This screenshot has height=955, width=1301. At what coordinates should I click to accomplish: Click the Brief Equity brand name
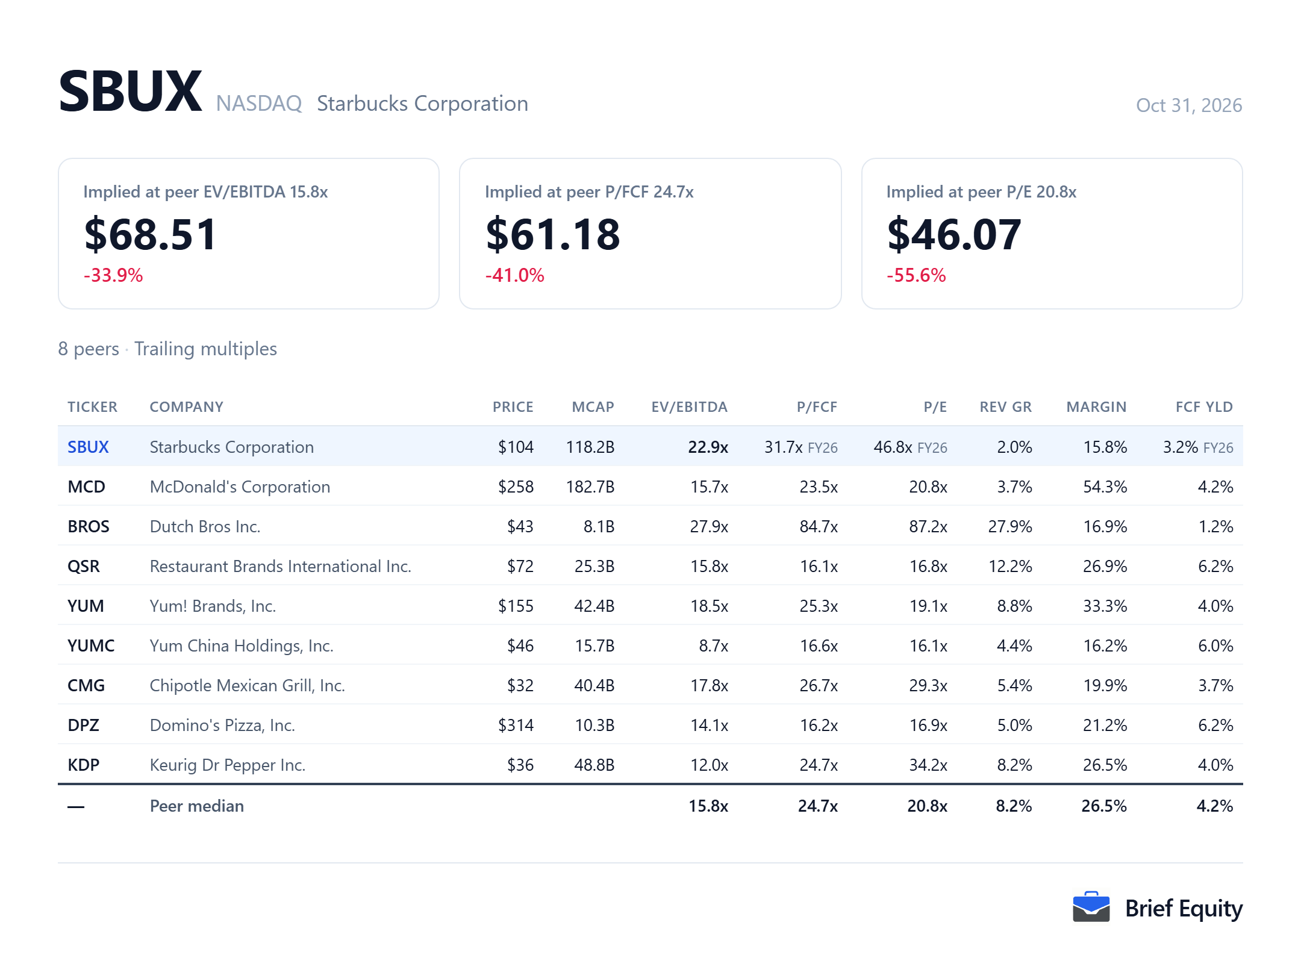(x=1184, y=908)
